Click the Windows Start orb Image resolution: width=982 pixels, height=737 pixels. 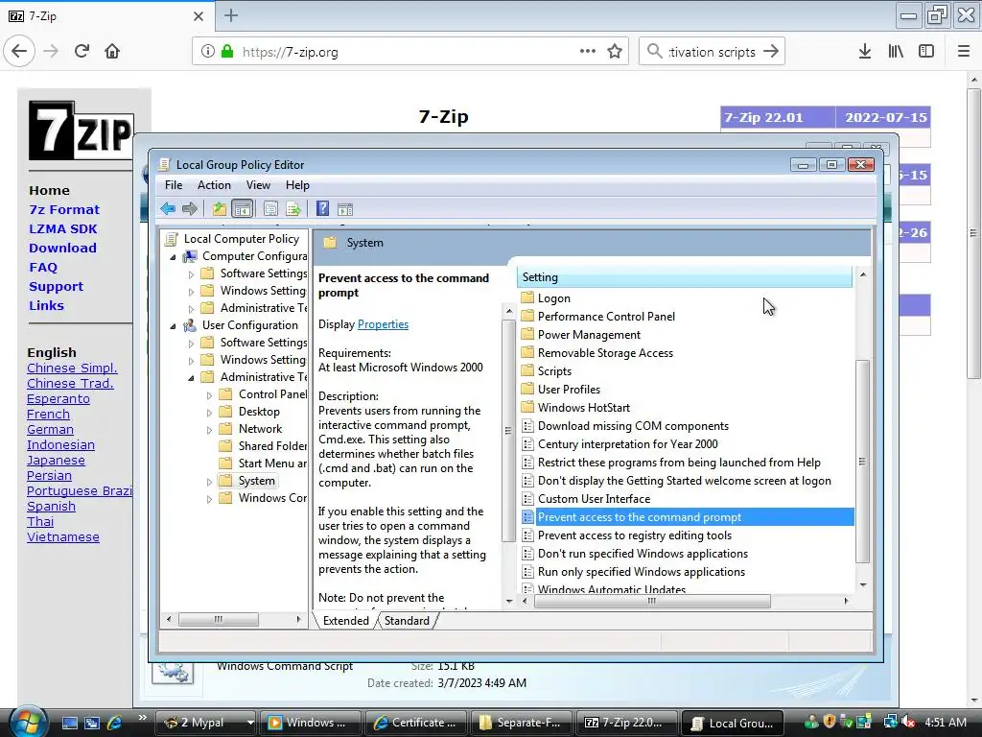coord(28,722)
